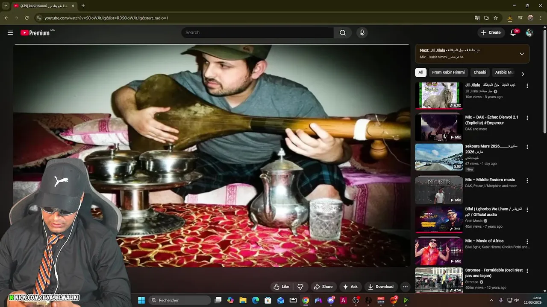Open a new browser tab
The width and height of the screenshot is (547, 307).
point(83,6)
